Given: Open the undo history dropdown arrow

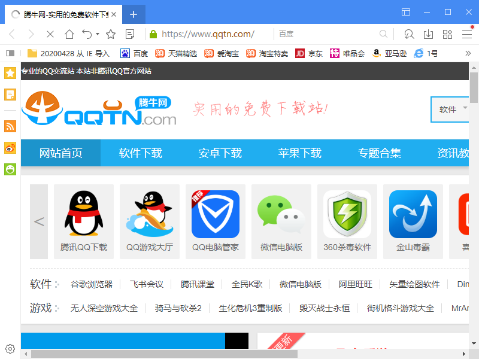Looking at the screenshot, I should [98, 34].
